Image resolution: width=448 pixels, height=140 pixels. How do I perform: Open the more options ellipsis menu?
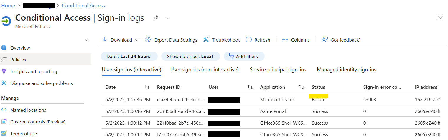(167, 18)
